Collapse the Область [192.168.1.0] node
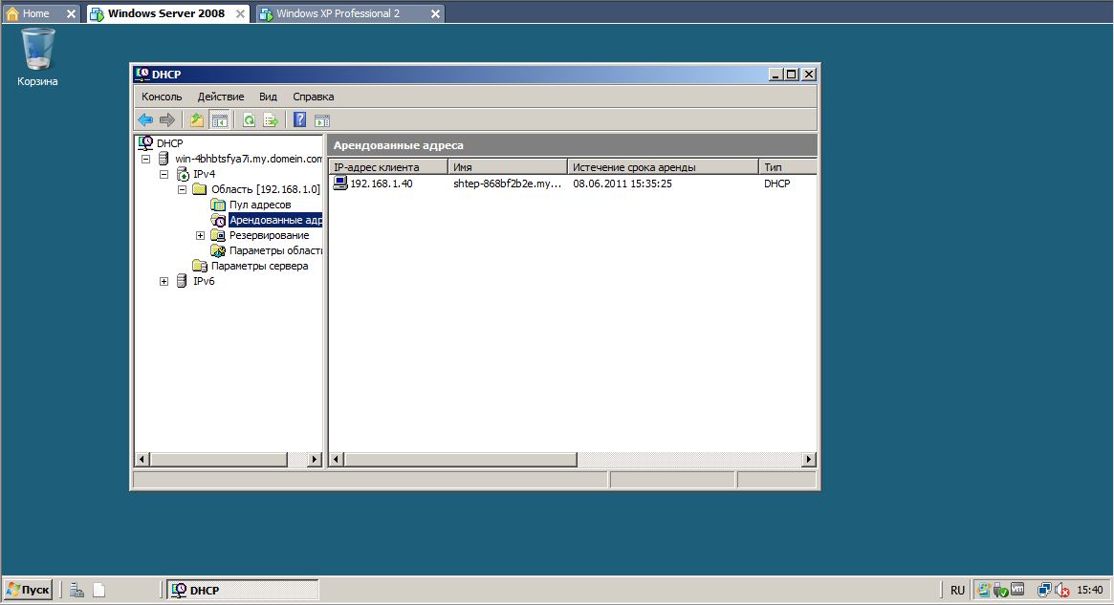1114x605 pixels. coord(182,189)
